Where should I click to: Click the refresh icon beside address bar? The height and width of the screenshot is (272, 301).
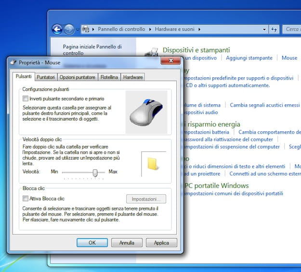point(275,29)
